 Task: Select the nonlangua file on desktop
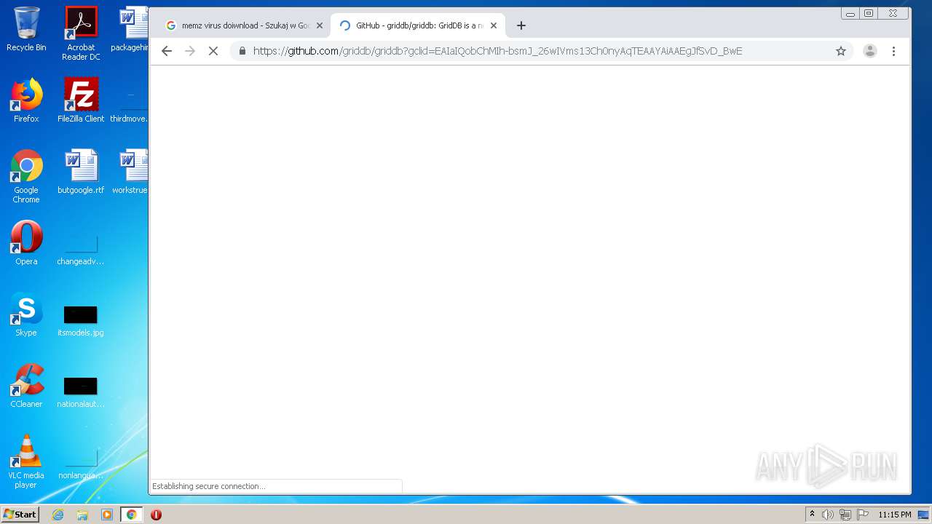(x=81, y=464)
